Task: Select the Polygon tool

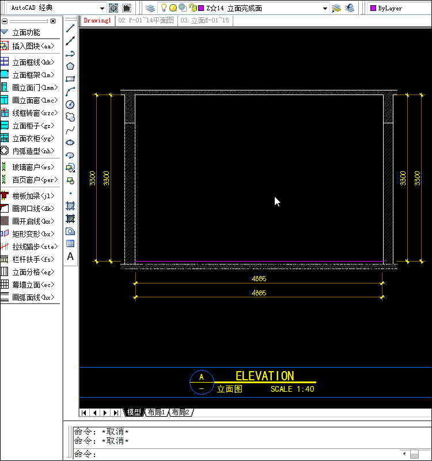Action: (70, 66)
